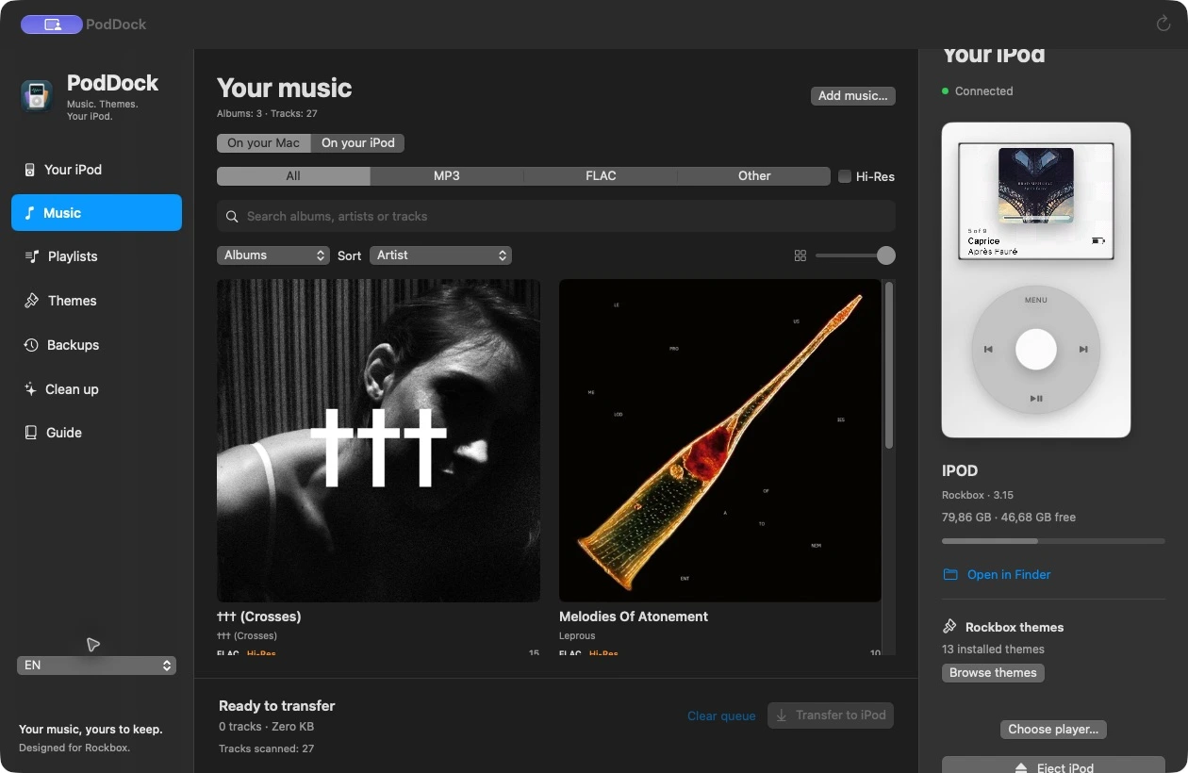The image size is (1188, 773).
Task: Click the folder icon beside Open in Finder
Action: click(950, 575)
